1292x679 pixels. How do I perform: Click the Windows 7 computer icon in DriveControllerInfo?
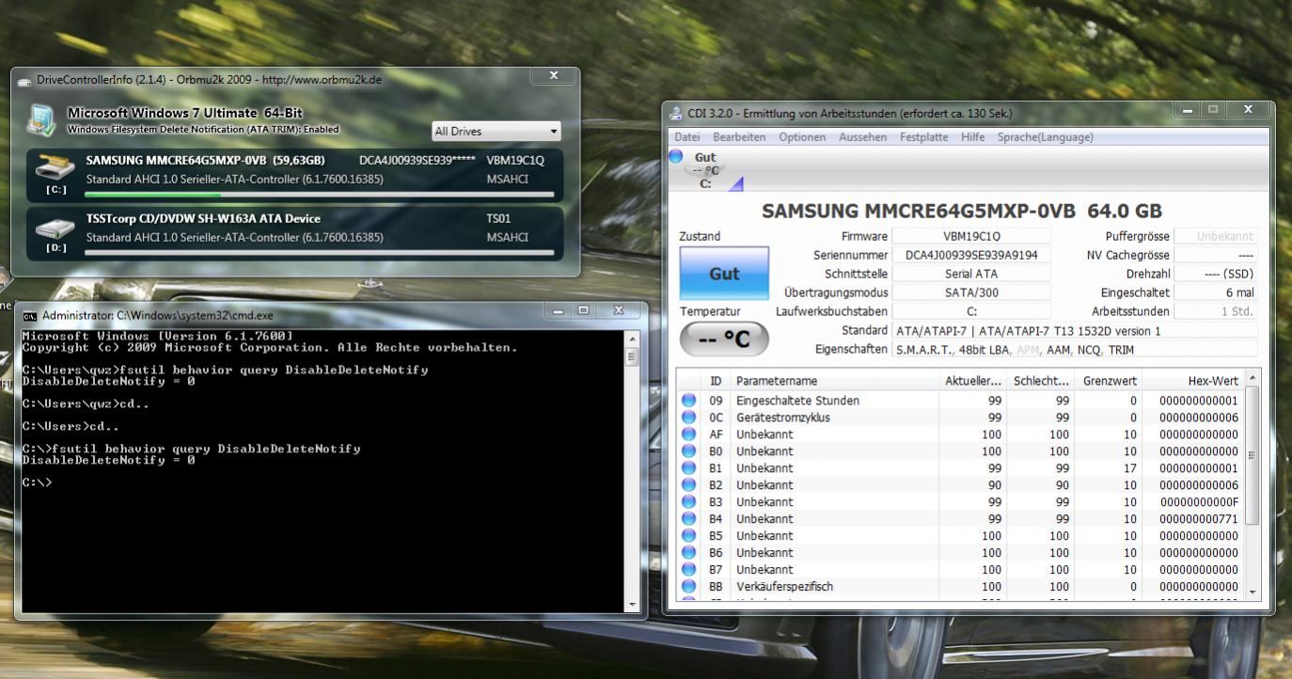(x=42, y=120)
